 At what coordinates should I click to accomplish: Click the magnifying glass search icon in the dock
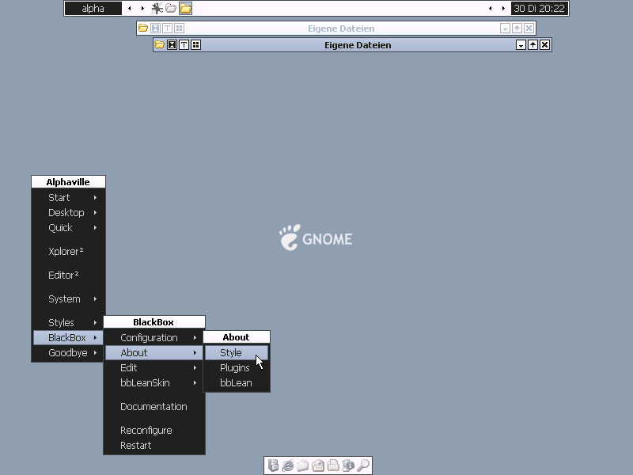(x=363, y=465)
